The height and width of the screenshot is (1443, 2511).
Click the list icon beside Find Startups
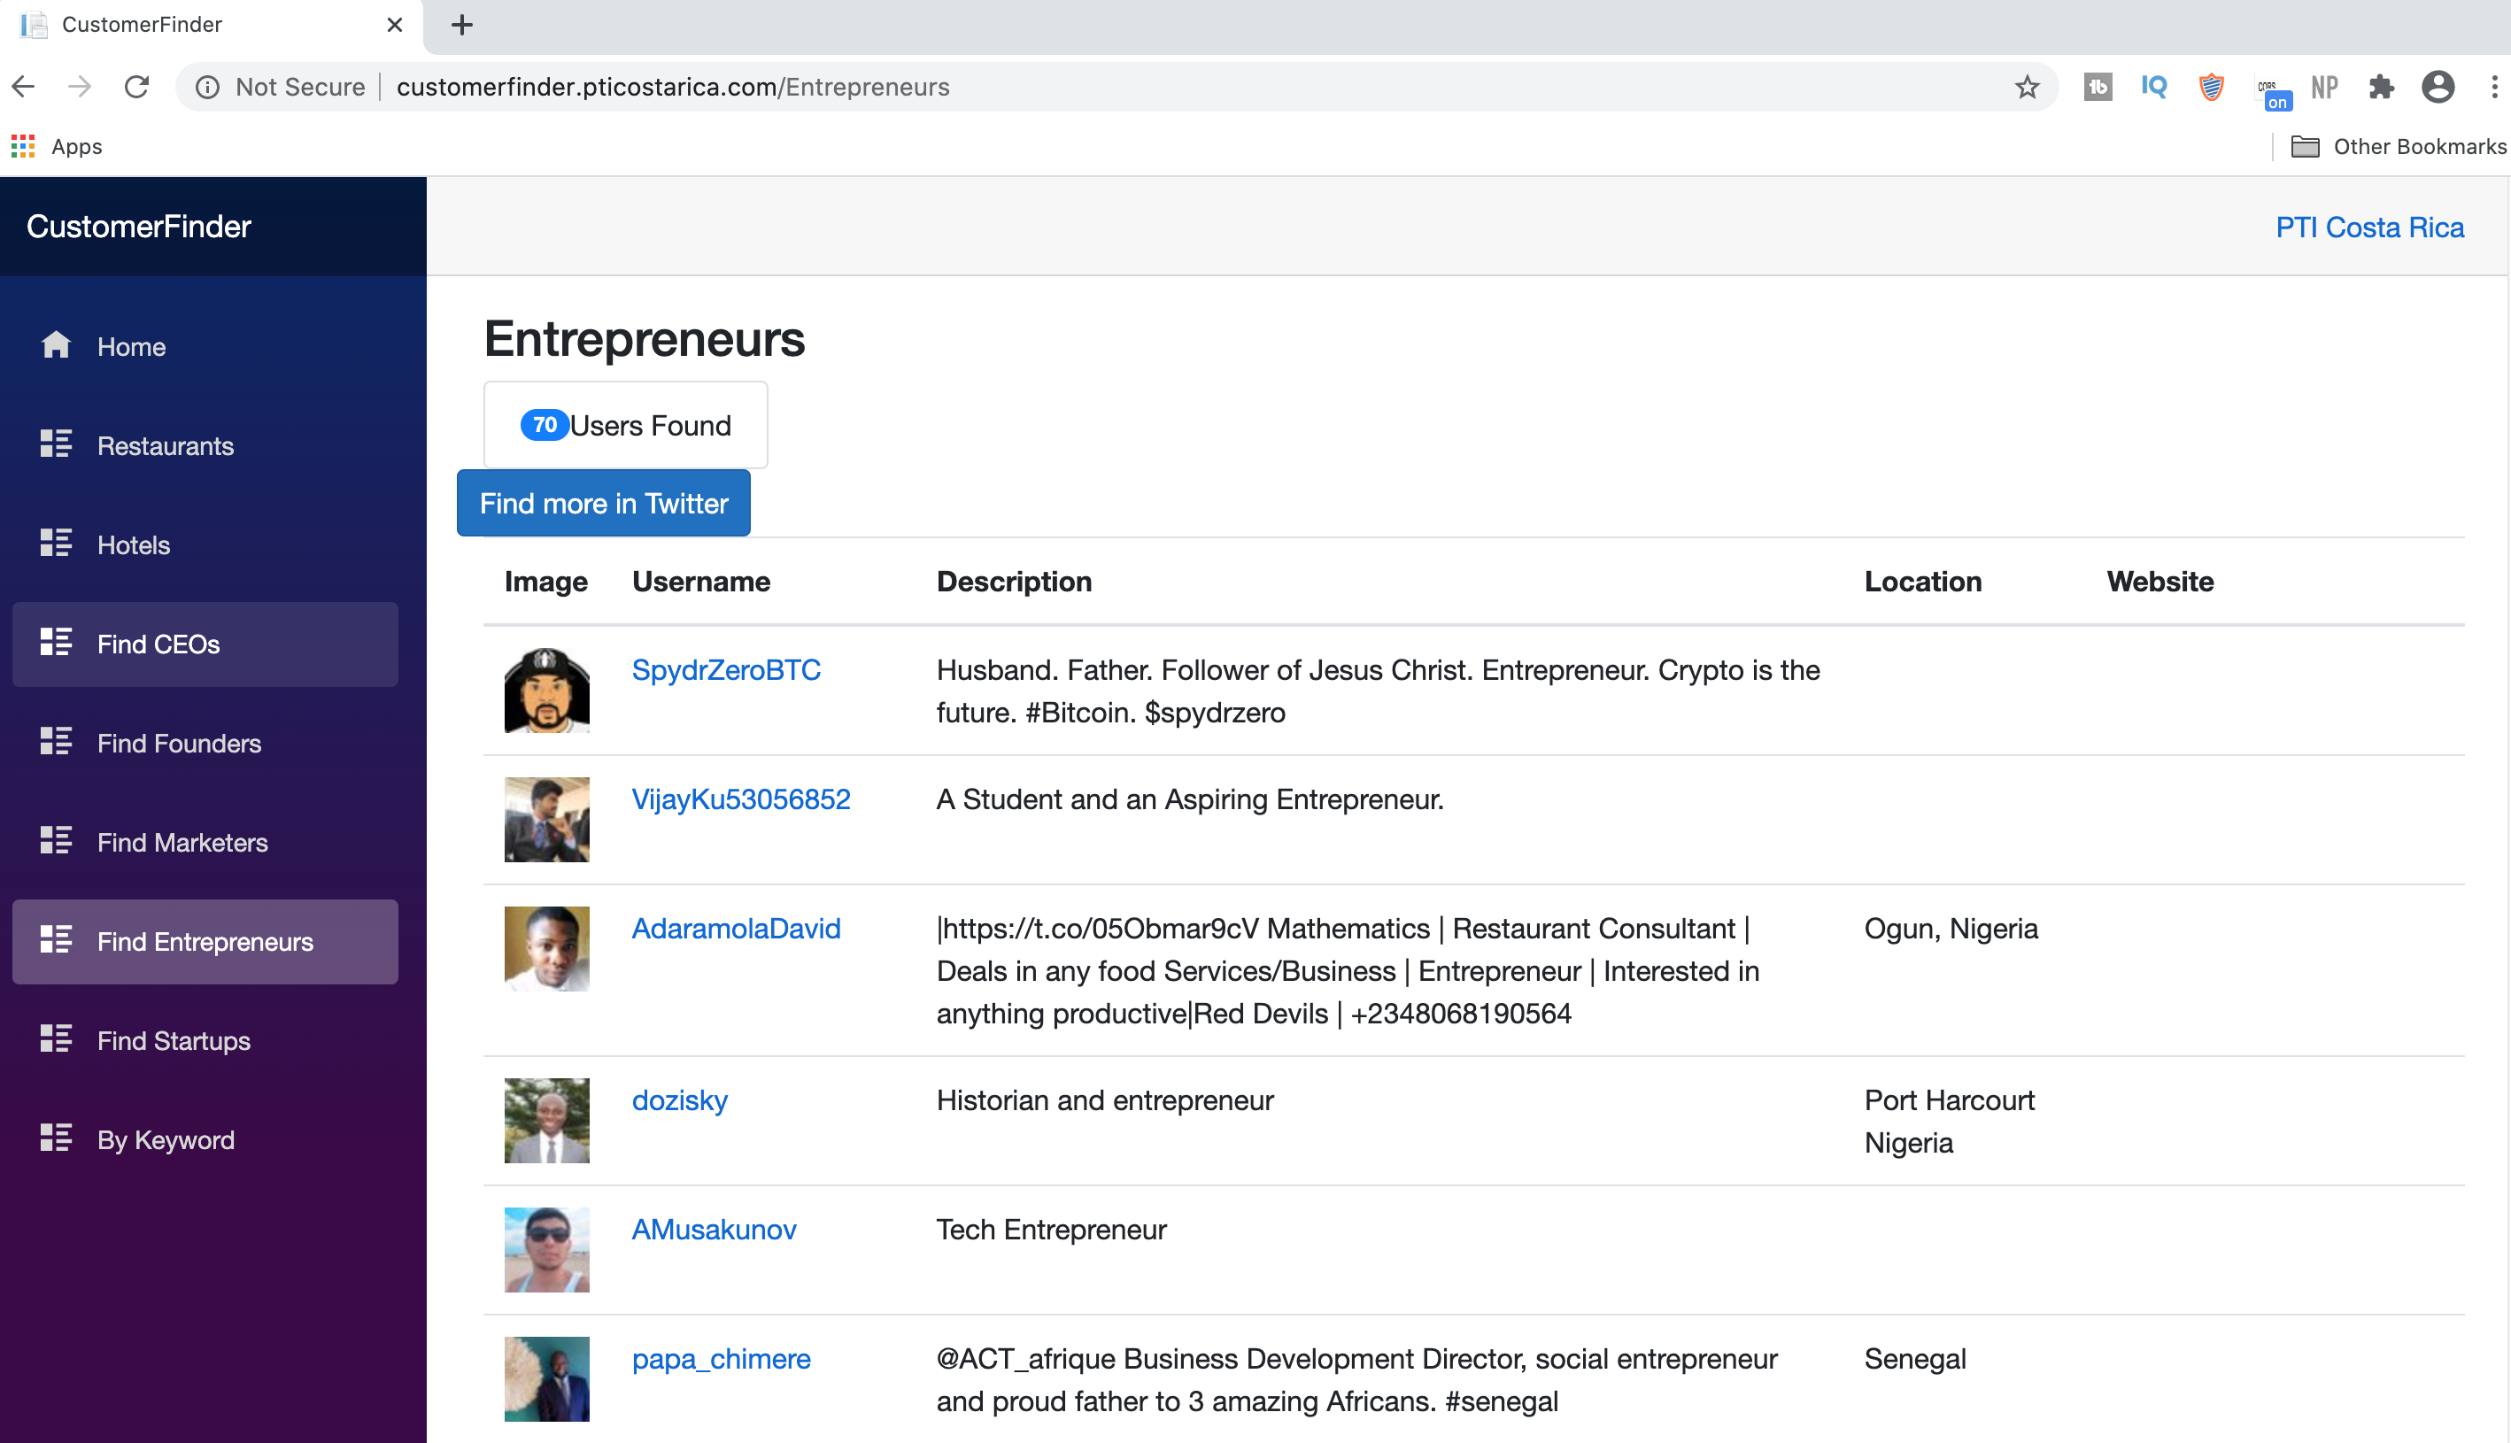tap(56, 1038)
